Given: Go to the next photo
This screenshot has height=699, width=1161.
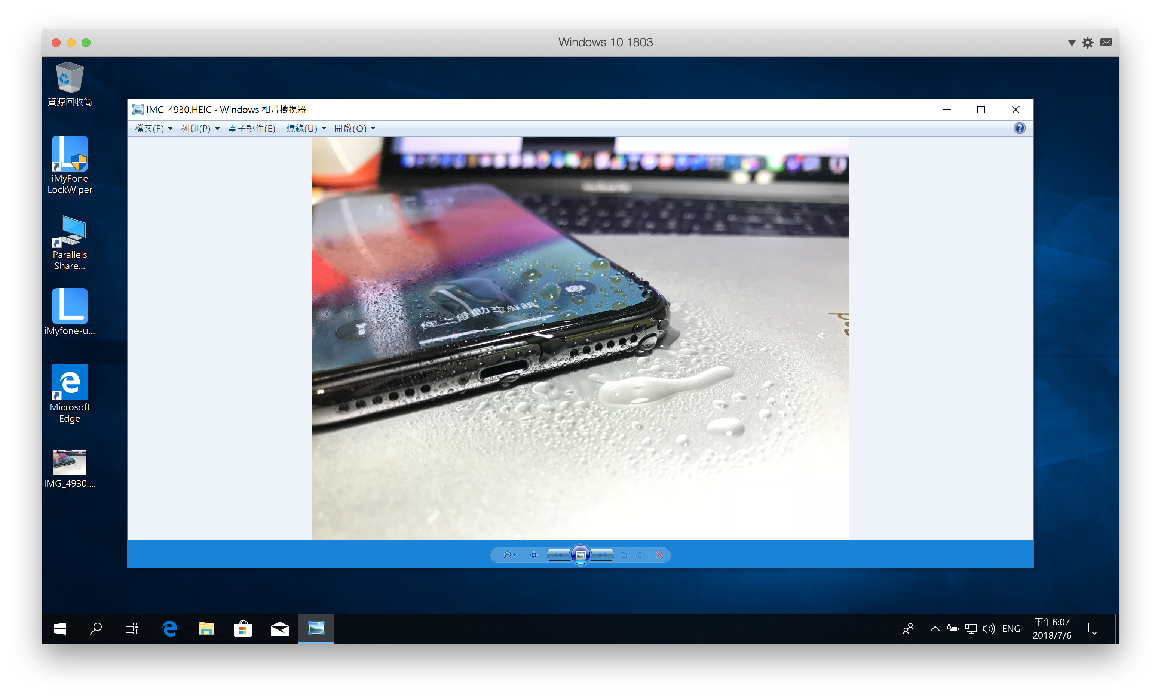Looking at the screenshot, I should (603, 555).
